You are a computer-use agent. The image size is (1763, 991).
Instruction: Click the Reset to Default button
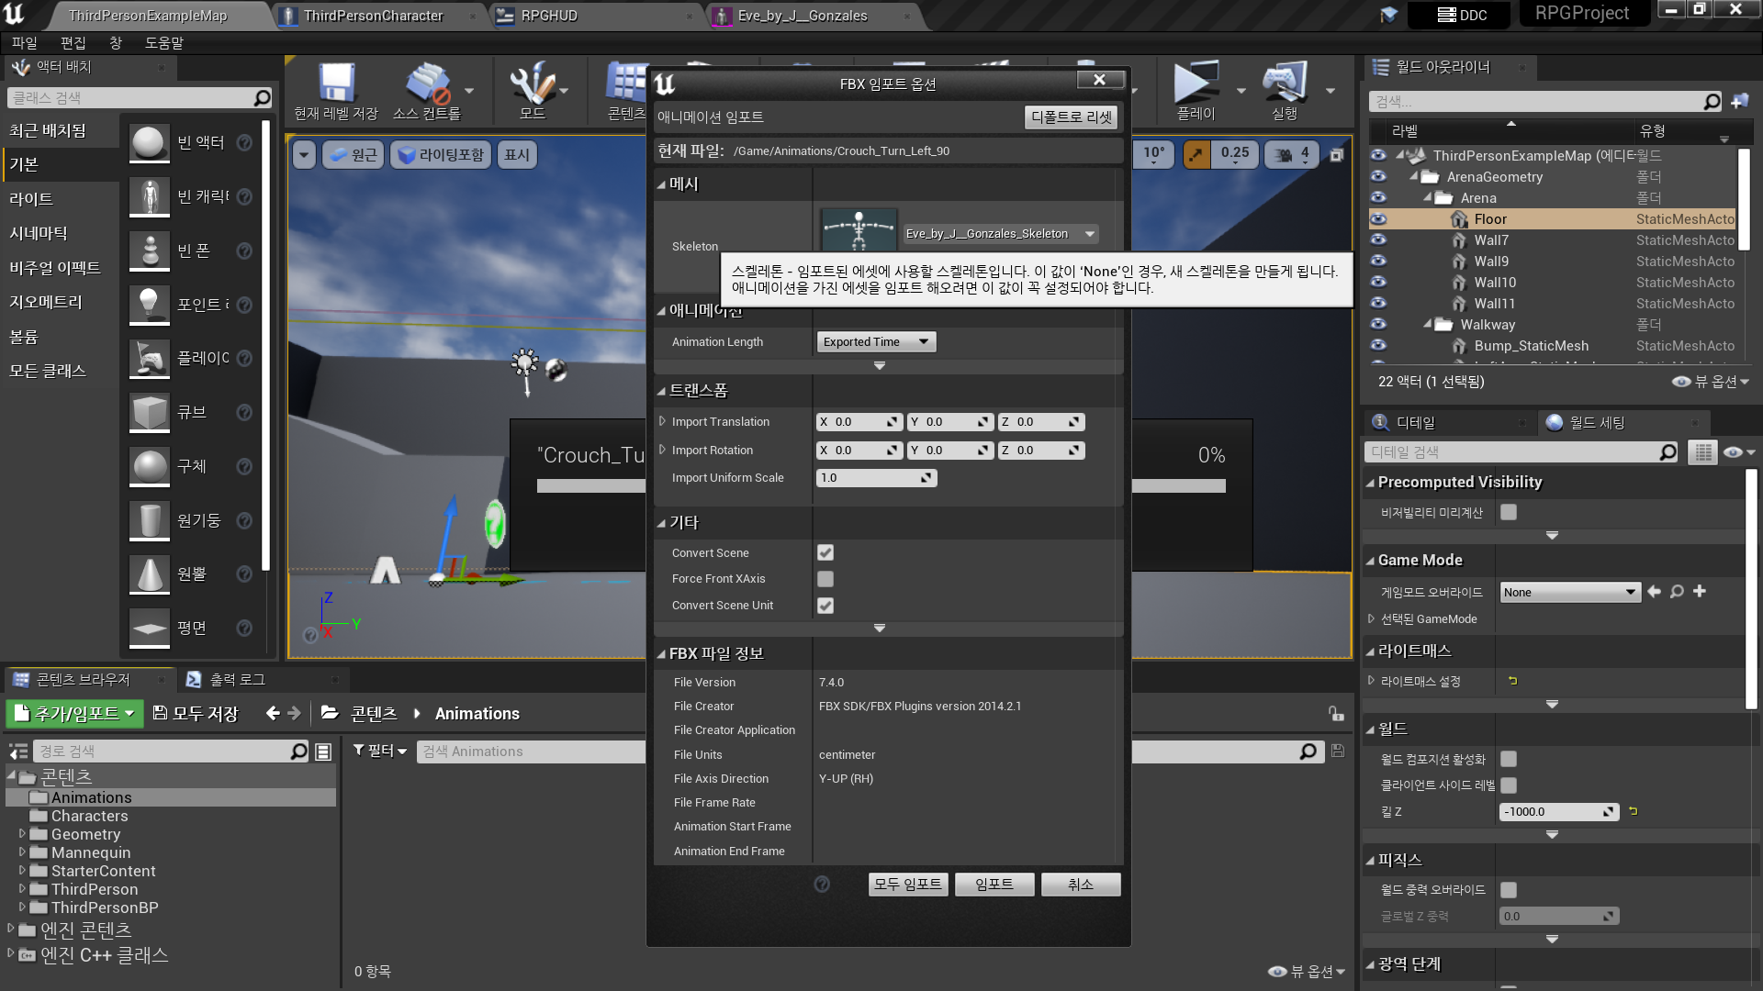coord(1071,117)
